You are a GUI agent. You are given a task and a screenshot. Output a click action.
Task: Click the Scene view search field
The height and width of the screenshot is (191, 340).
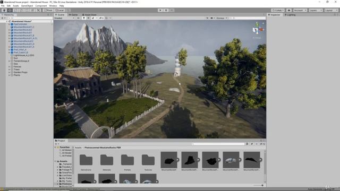pos(247,18)
